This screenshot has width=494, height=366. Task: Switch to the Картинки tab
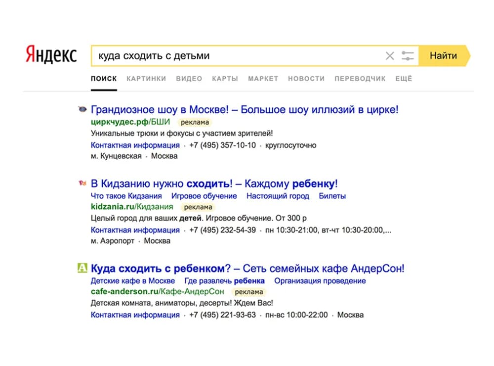[x=146, y=79]
